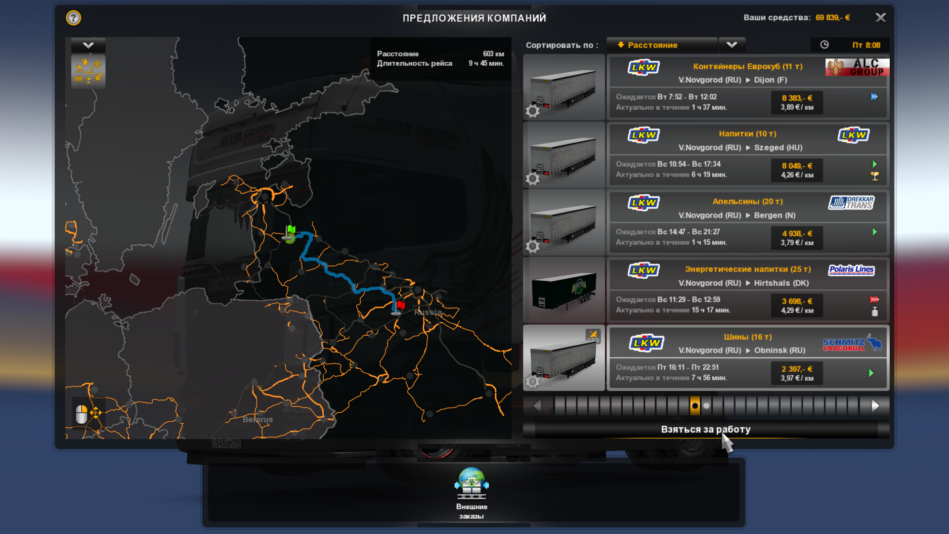
Task: Click the red destination flag on map
Action: point(401,306)
